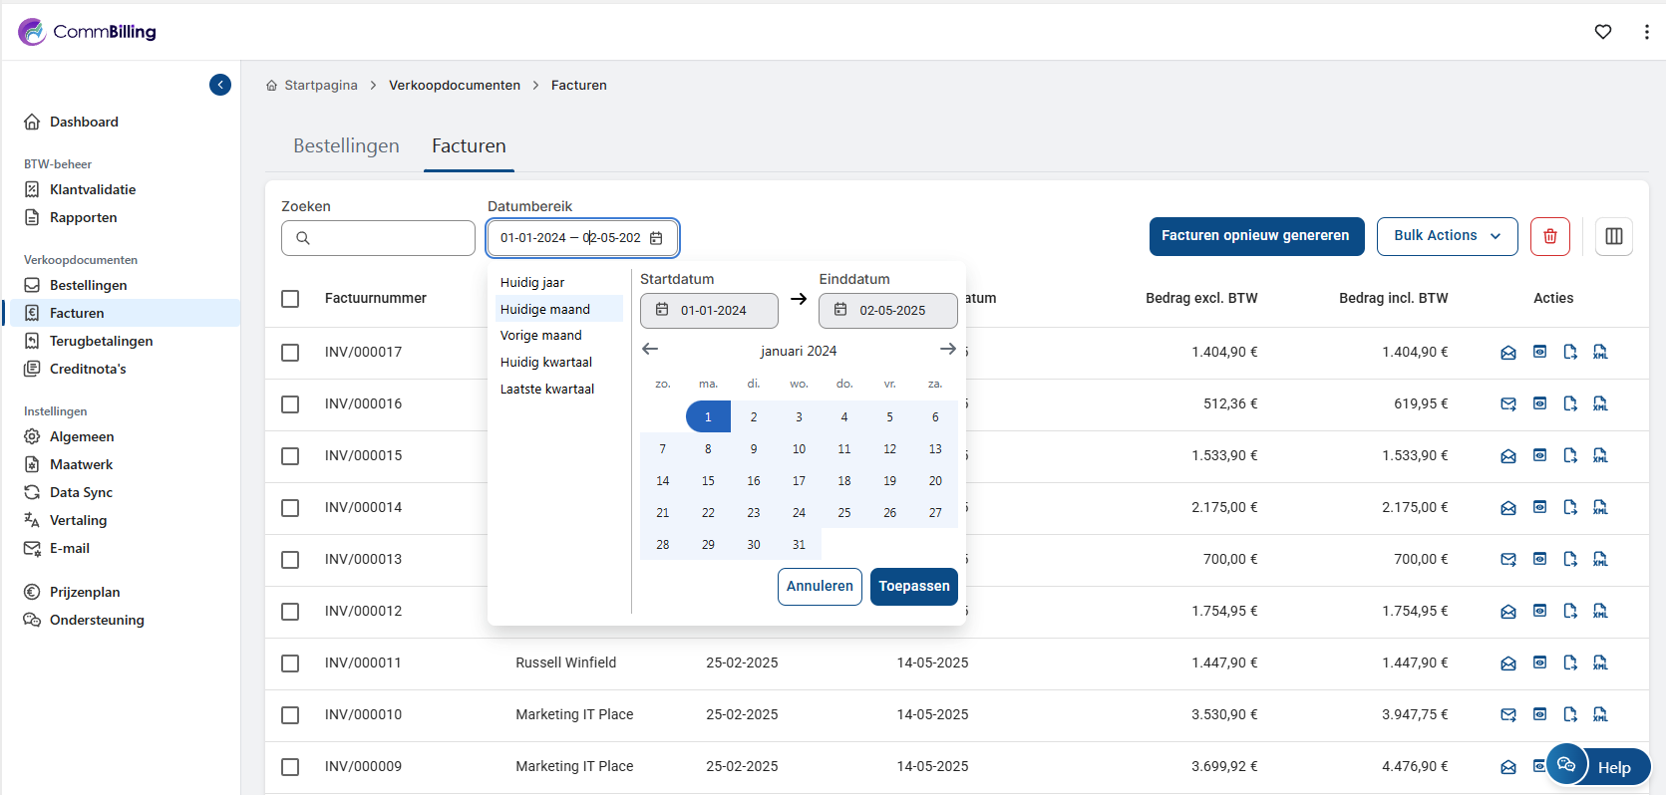Expand the Bulk Actions dropdown
Image resolution: width=1666 pixels, height=795 pixels.
coord(1447,236)
